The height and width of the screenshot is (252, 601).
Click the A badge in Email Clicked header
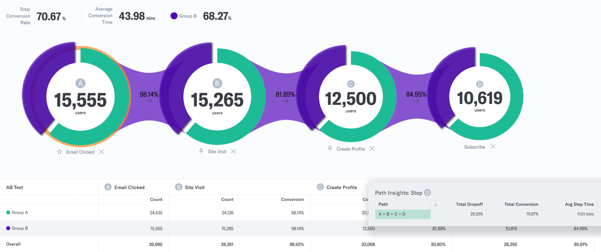tap(108, 187)
